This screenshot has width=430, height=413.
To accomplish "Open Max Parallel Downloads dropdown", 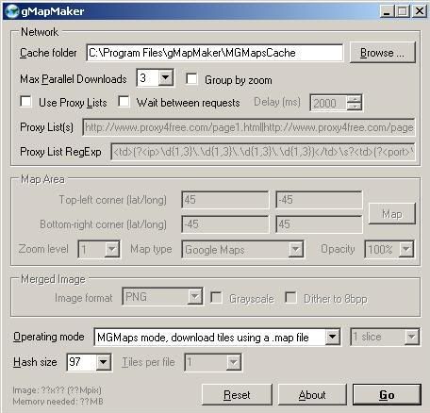I will (x=166, y=77).
